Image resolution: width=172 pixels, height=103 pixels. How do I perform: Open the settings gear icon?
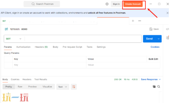click(x=107, y=4)
